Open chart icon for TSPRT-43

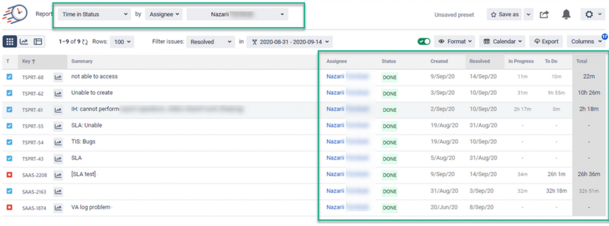[58, 159]
